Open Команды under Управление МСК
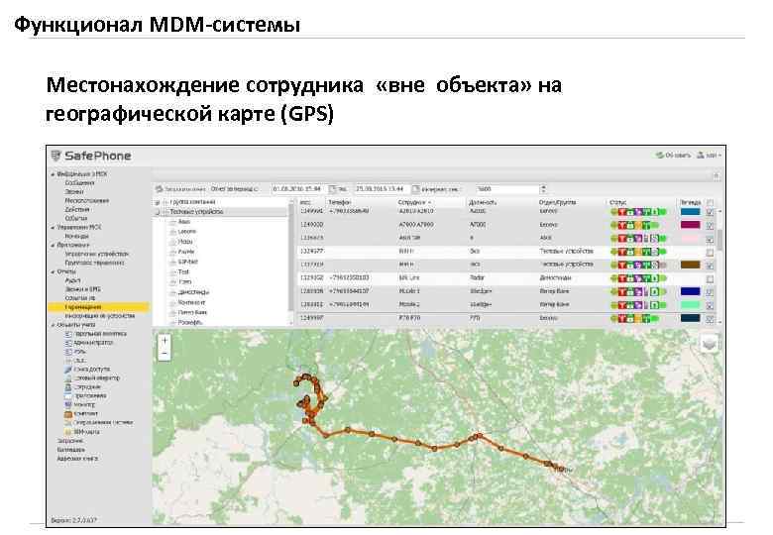Image resolution: width=773 pixels, height=535 pixels. click(77, 237)
